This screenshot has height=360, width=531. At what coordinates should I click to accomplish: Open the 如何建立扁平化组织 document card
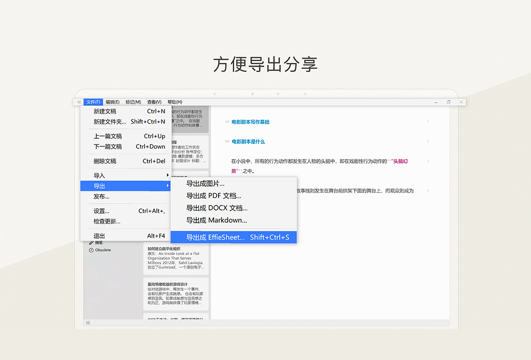pos(176,259)
